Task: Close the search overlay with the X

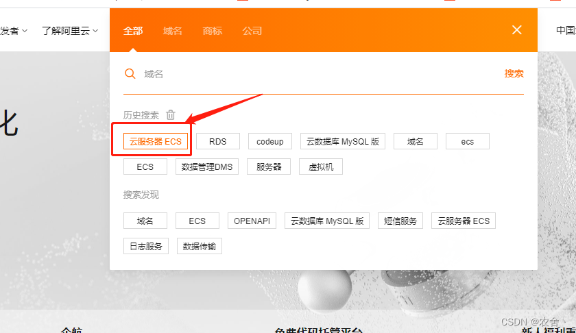Action: click(x=517, y=29)
